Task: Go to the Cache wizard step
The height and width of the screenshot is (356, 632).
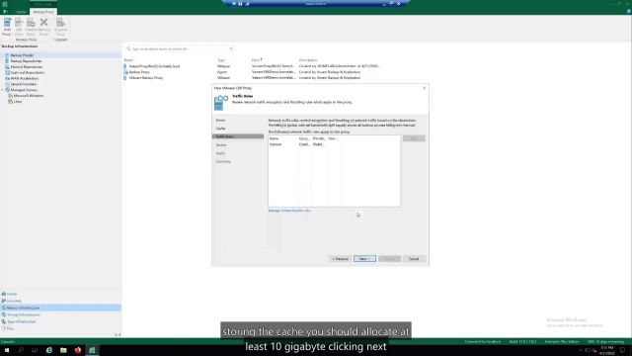Action: pyautogui.click(x=220, y=129)
